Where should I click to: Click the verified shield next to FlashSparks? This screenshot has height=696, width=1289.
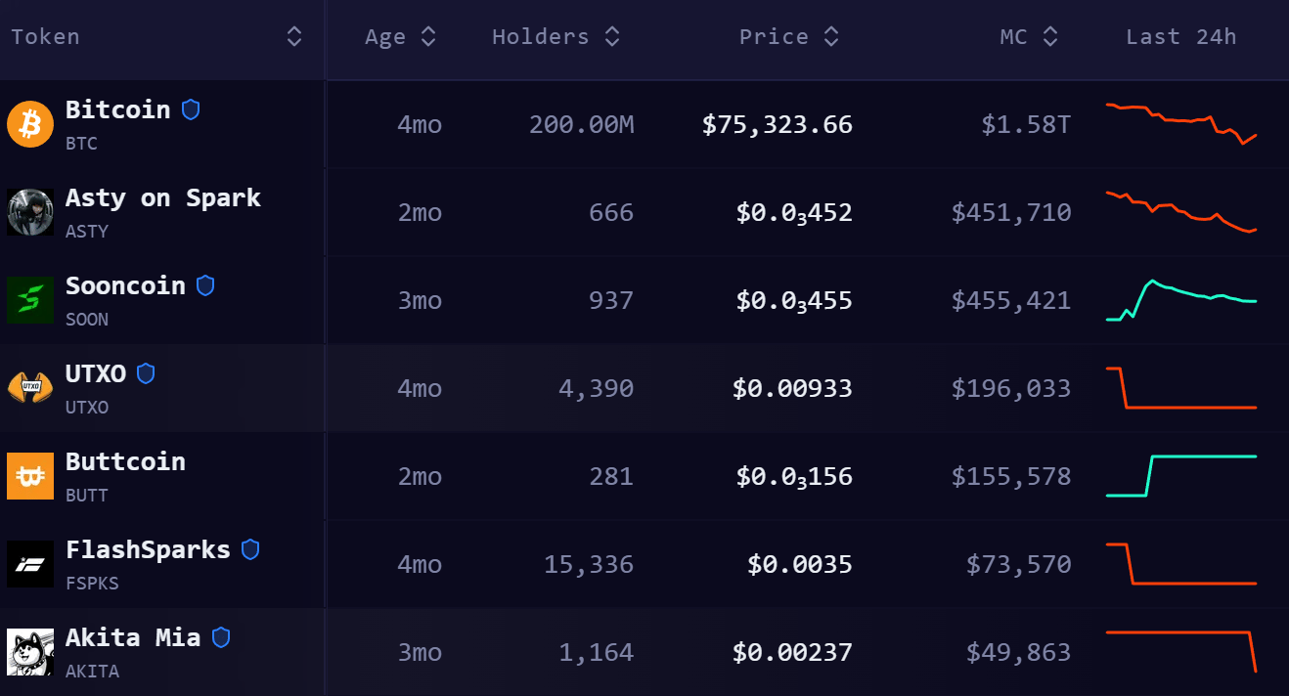(x=250, y=549)
